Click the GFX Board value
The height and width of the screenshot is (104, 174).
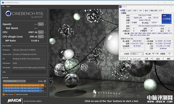tap(29, 68)
